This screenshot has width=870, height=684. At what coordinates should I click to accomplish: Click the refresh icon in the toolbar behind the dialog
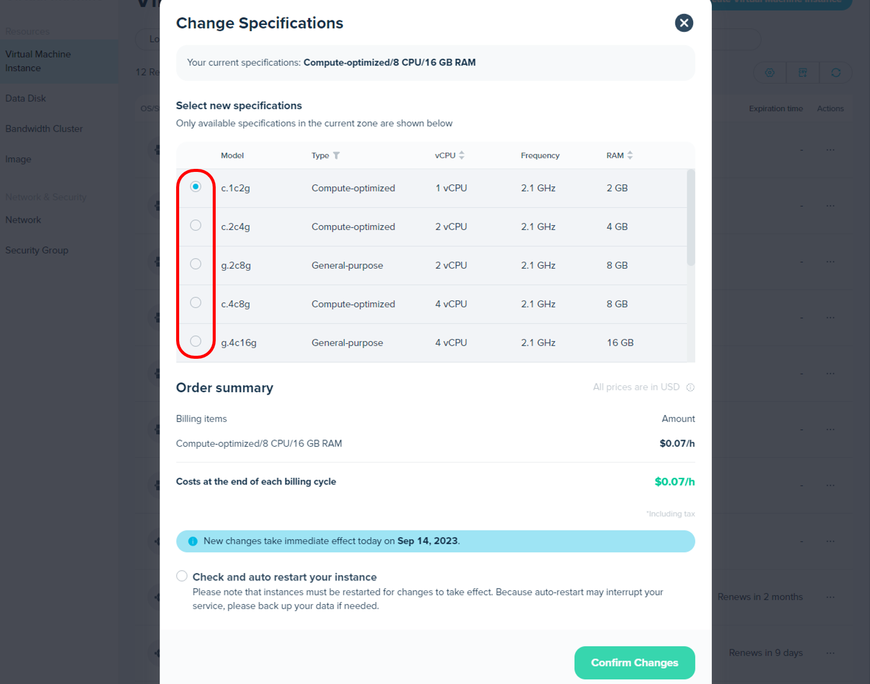pyautogui.click(x=836, y=72)
